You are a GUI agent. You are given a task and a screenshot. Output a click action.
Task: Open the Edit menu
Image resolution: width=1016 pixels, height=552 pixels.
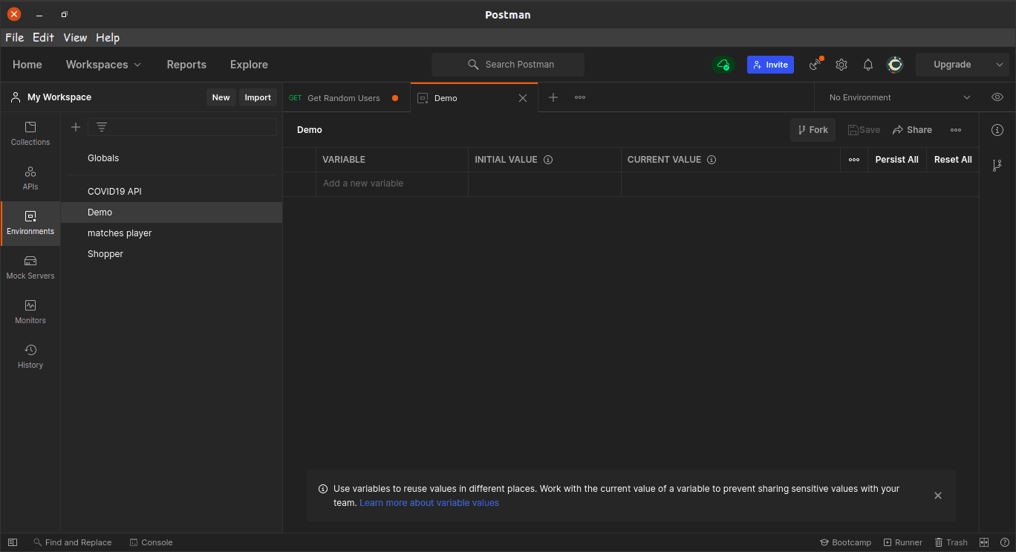point(43,38)
